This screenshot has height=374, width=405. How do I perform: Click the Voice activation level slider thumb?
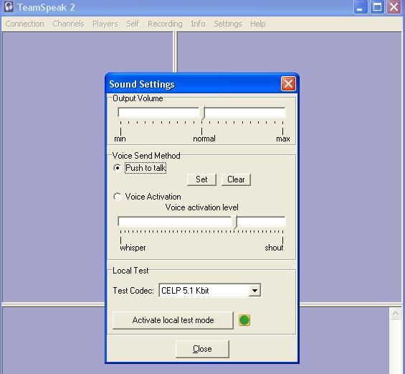click(x=235, y=223)
